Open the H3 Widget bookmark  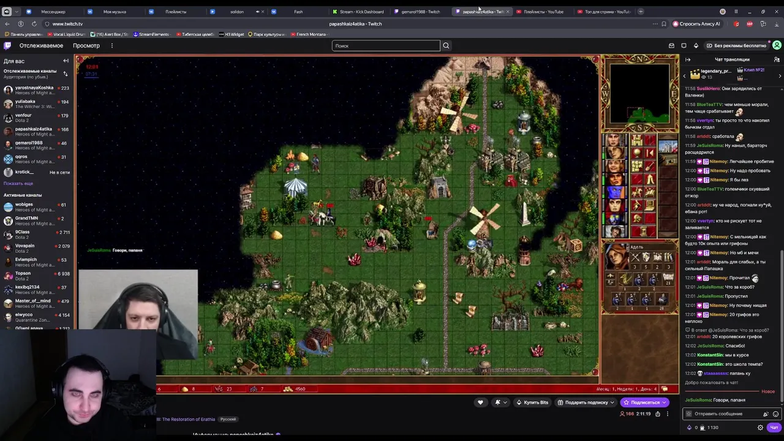pyautogui.click(x=232, y=34)
